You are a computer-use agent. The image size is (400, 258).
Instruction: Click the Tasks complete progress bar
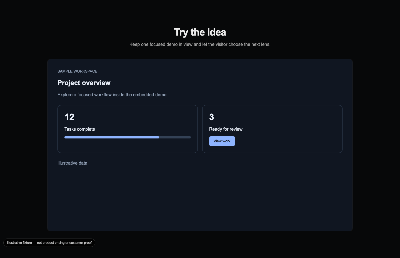point(127,137)
